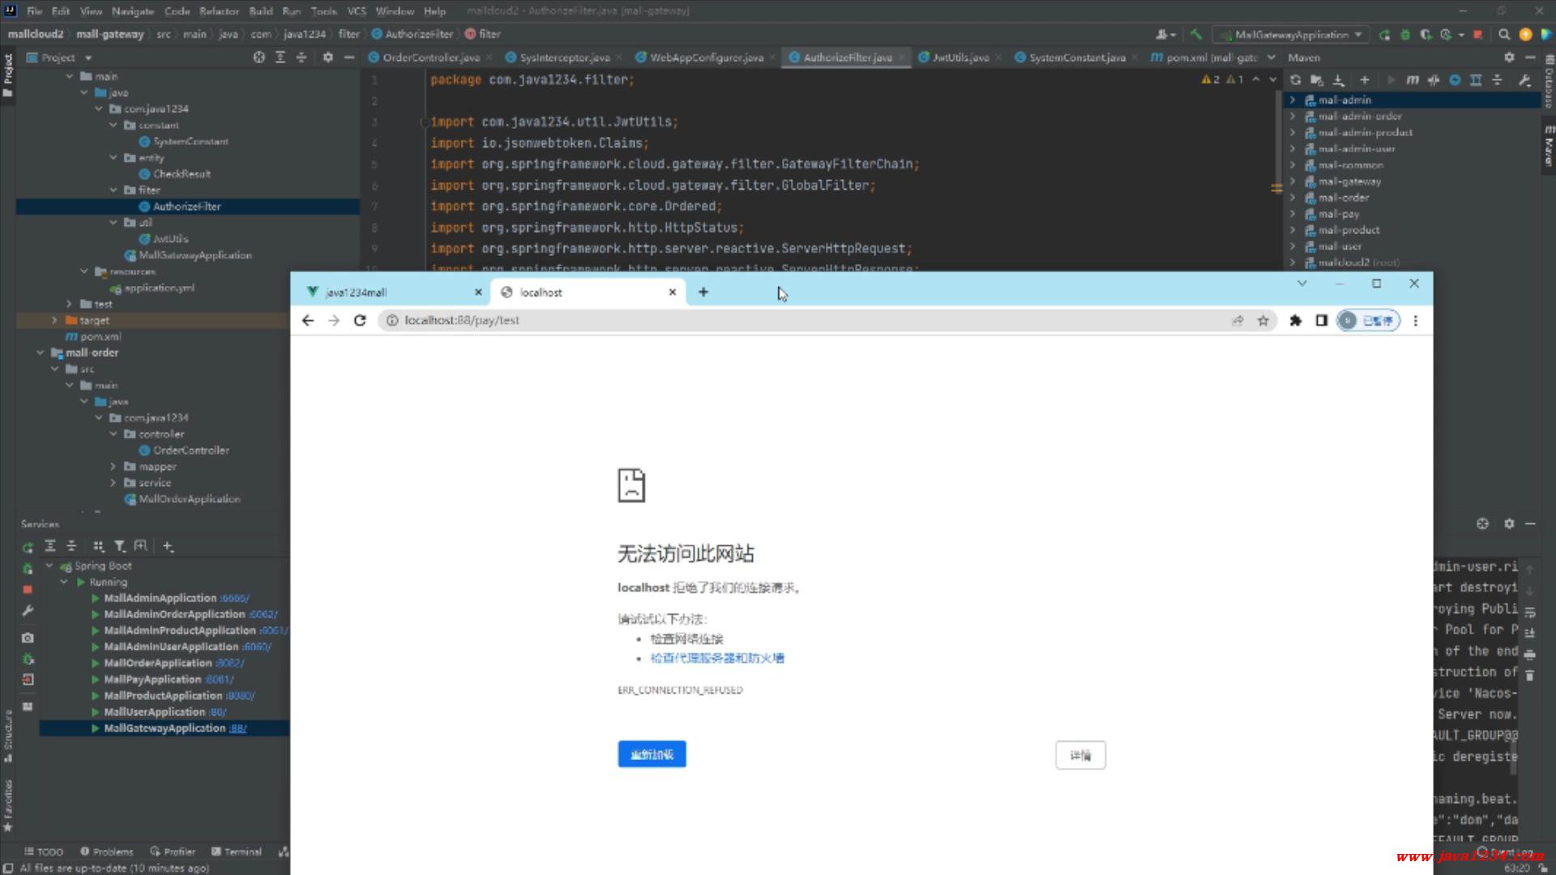Rerun services icon in Services panel
Image resolution: width=1556 pixels, height=875 pixels.
(x=28, y=547)
